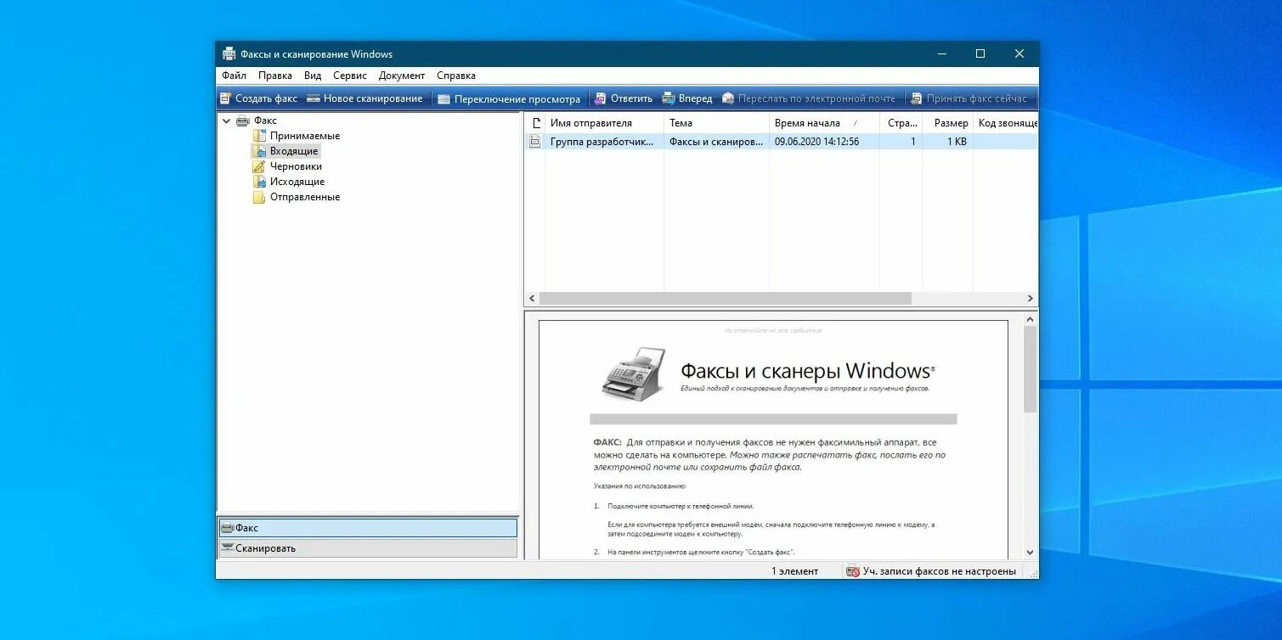The height and width of the screenshot is (640, 1282).
Task: Sort by the Стра... pages column header
Action: (x=901, y=123)
